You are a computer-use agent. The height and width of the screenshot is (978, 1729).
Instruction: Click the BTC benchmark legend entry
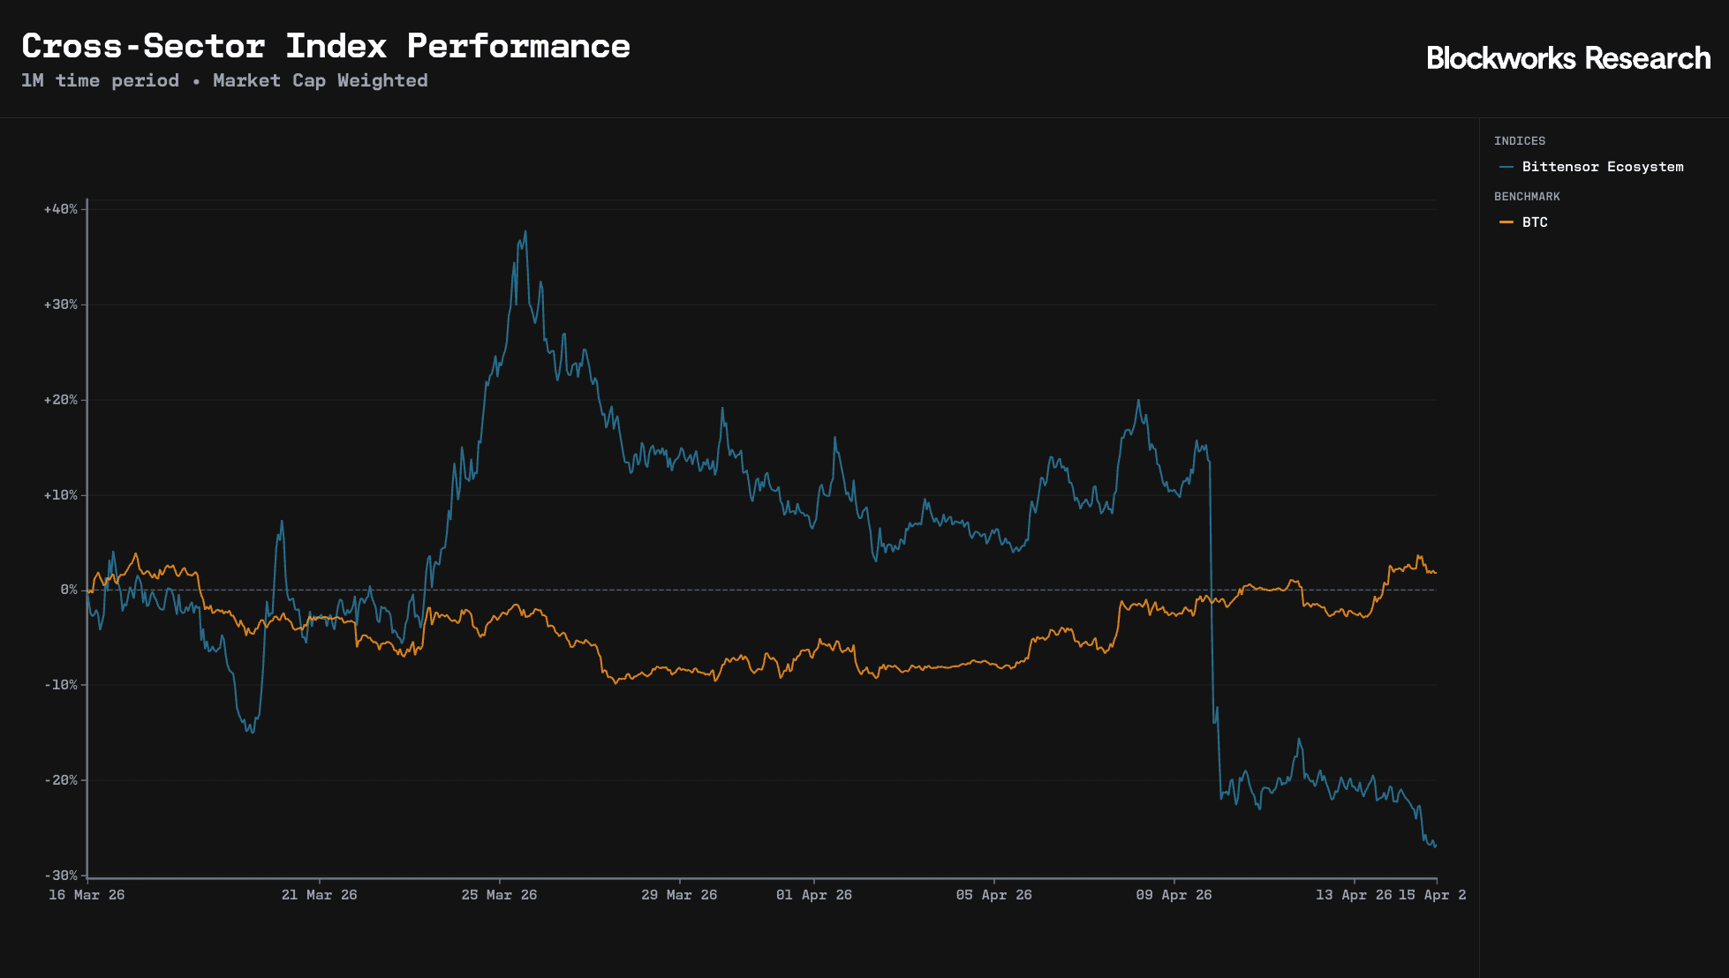tap(1523, 222)
